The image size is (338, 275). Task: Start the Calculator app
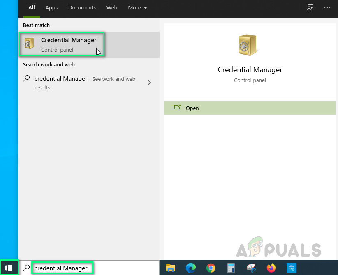click(231, 268)
